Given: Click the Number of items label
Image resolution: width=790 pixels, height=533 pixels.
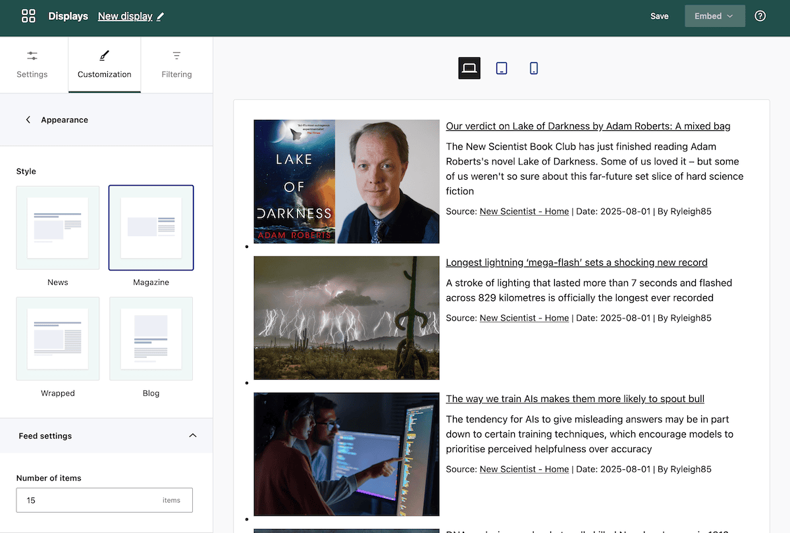Looking at the screenshot, I should (x=50, y=478).
